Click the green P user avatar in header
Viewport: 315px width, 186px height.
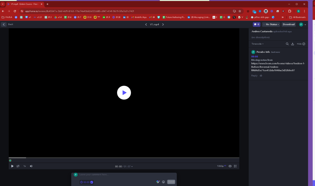pos(301,24)
